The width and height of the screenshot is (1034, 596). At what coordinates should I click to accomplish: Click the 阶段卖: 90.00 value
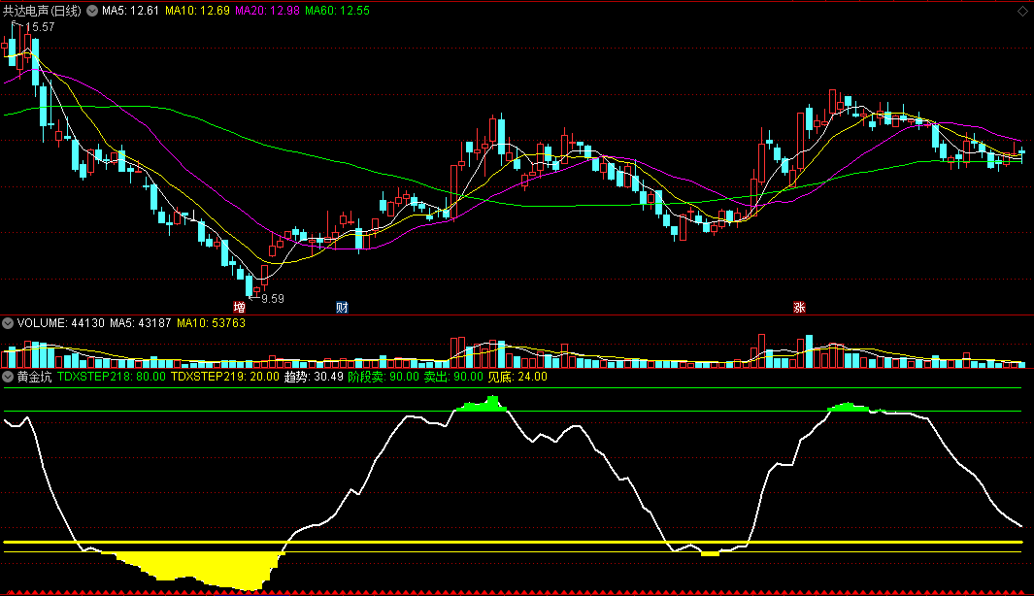(384, 377)
